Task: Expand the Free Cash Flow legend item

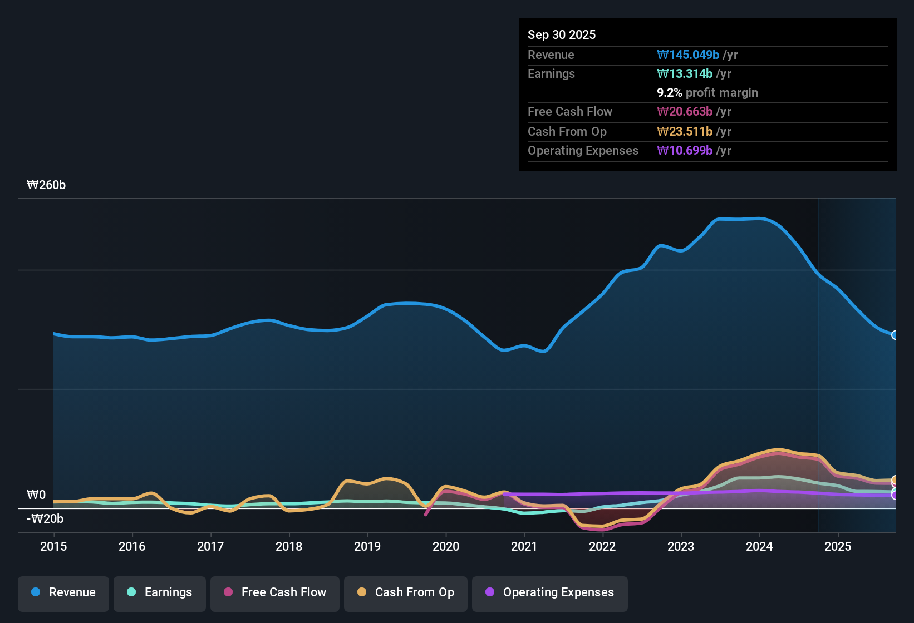Action: (x=274, y=593)
